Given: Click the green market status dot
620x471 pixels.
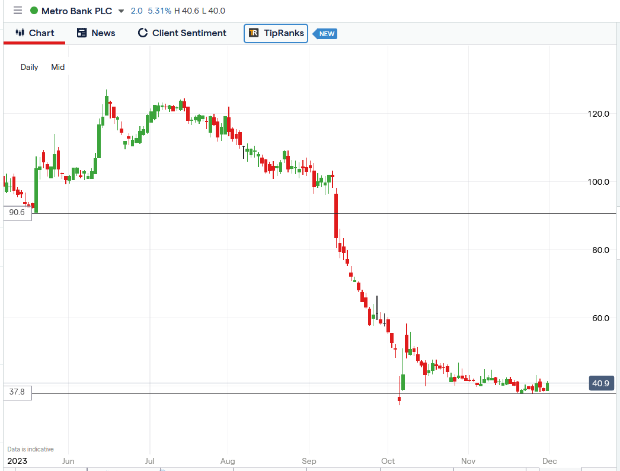Looking at the screenshot, I should click(x=34, y=11).
